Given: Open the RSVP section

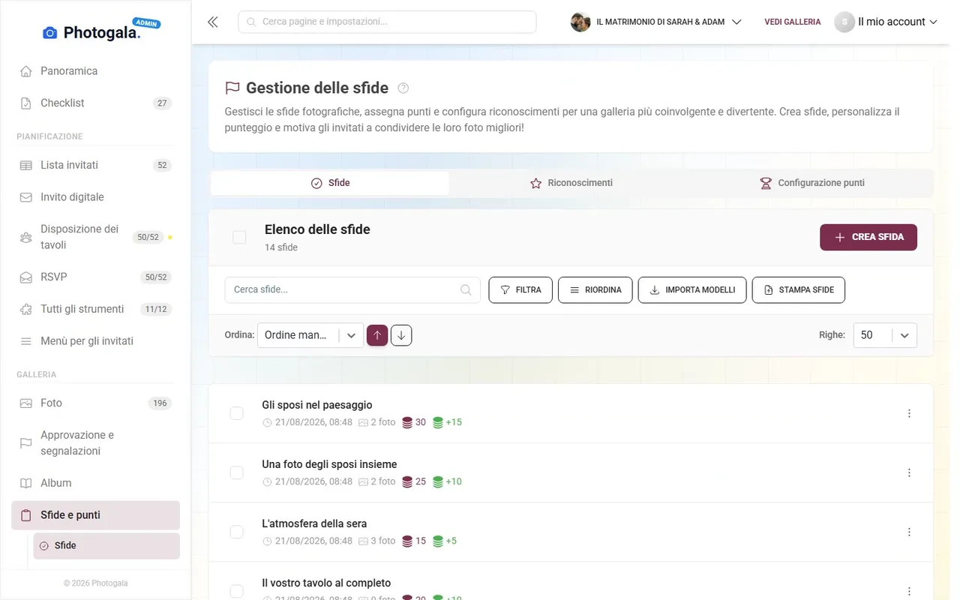Looking at the screenshot, I should pyautogui.click(x=96, y=277).
